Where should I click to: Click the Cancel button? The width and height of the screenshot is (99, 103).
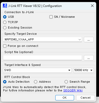85,98
